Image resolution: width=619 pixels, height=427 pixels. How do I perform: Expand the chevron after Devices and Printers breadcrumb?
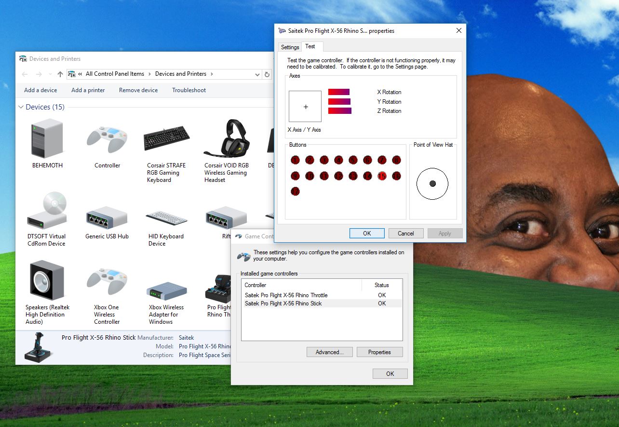211,74
